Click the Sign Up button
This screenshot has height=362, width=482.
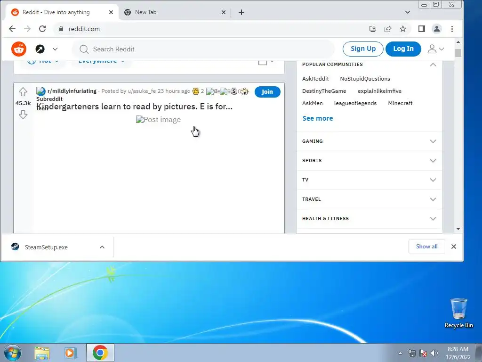(363, 49)
